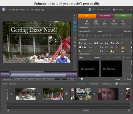Click the kerning AV icon

95,35
